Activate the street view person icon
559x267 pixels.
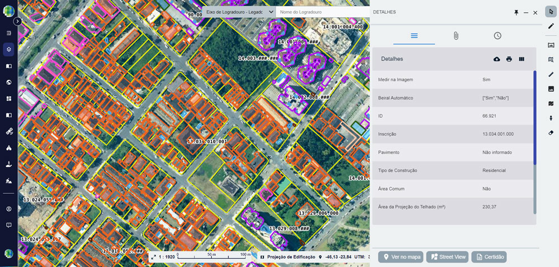tap(551, 118)
